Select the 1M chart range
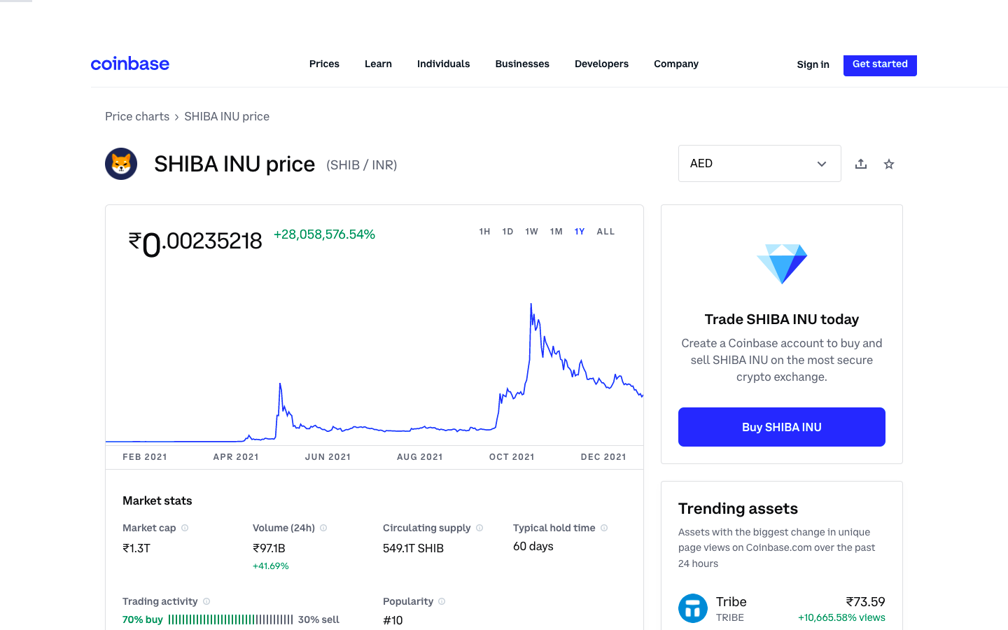Screen dimensions: 1008x630 (x=556, y=232)
